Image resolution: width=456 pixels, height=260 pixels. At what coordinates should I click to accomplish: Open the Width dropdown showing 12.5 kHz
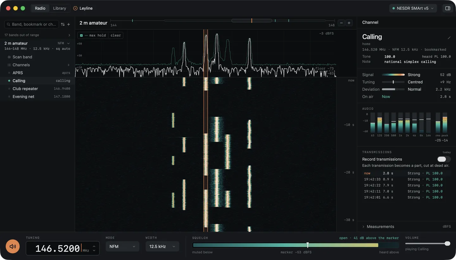pyautogui.click(x=162, y=246)
